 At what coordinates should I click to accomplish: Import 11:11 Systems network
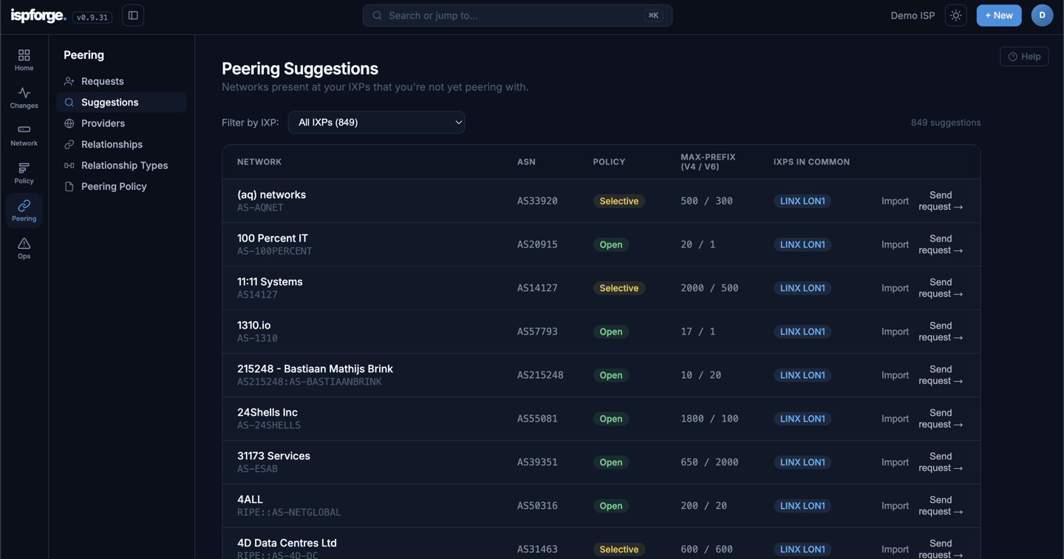pyautogui.click(x=895, y=288)
